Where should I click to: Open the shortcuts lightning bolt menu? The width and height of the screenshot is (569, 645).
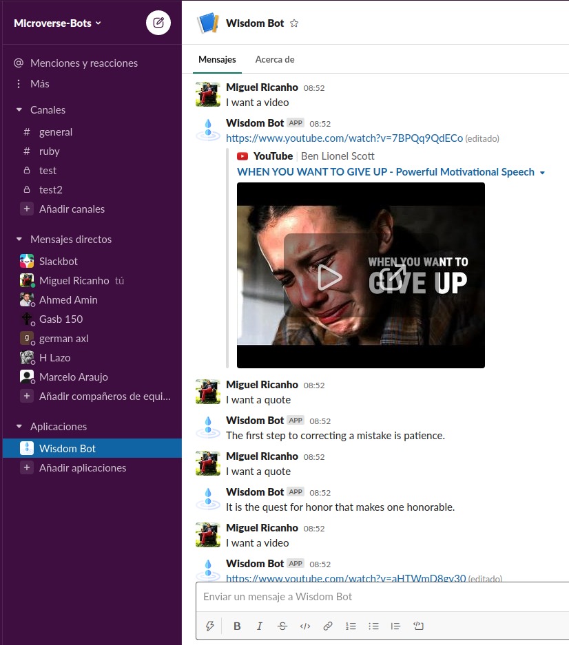(210, 626)
